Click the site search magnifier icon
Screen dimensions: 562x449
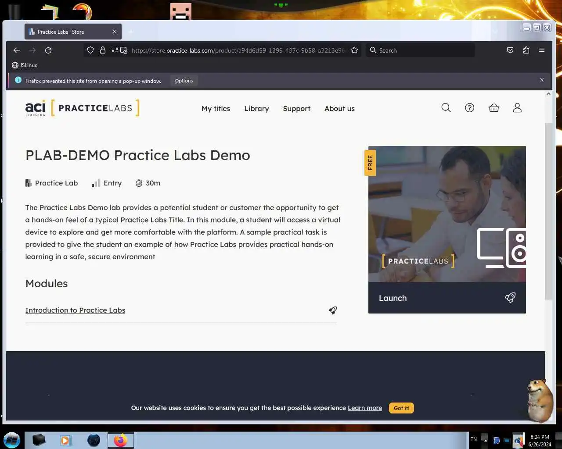pyautogui.click(x=446, y=108)
